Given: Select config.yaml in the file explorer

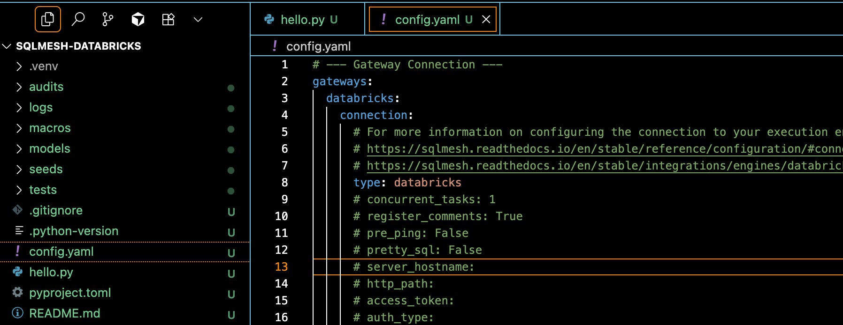Looking at the screenshot, I should click(125, 252).
